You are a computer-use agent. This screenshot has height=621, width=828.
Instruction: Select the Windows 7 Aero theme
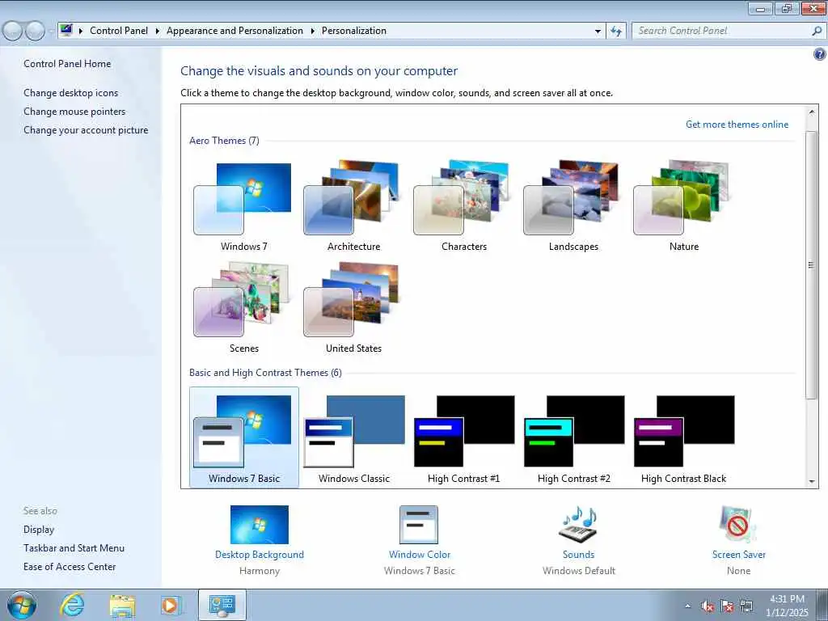243,206
